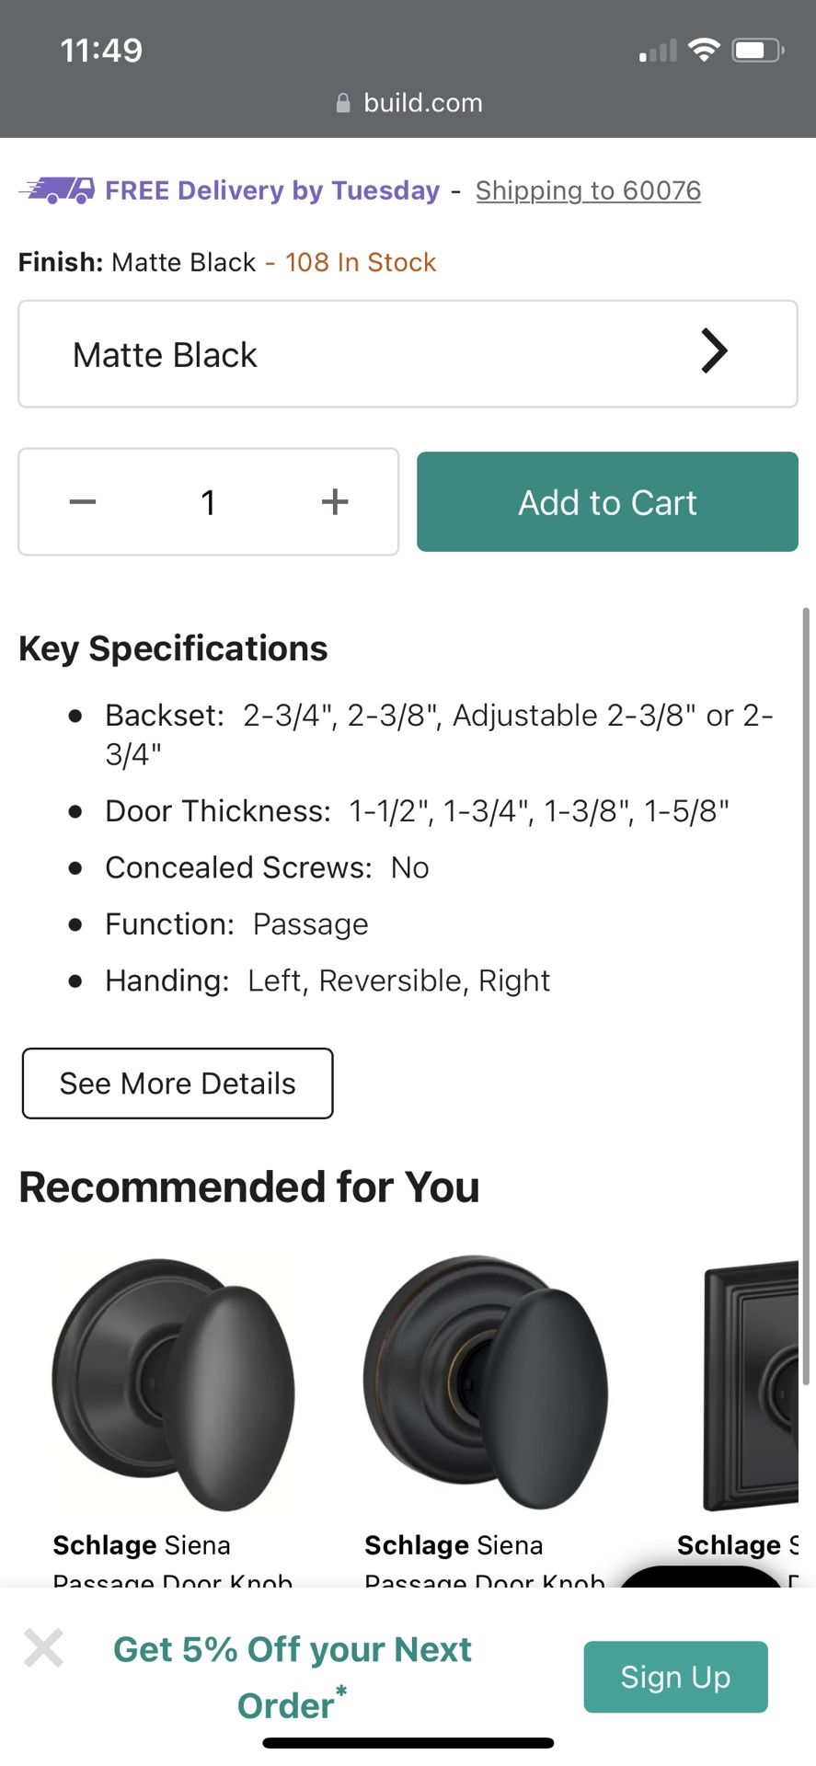
Task: Tap the chevron arrow in finish selector
Action: tap(714, 350)
